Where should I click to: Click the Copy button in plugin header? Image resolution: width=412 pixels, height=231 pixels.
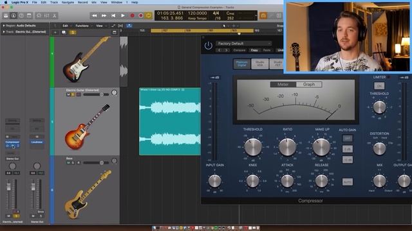(254, 50)
